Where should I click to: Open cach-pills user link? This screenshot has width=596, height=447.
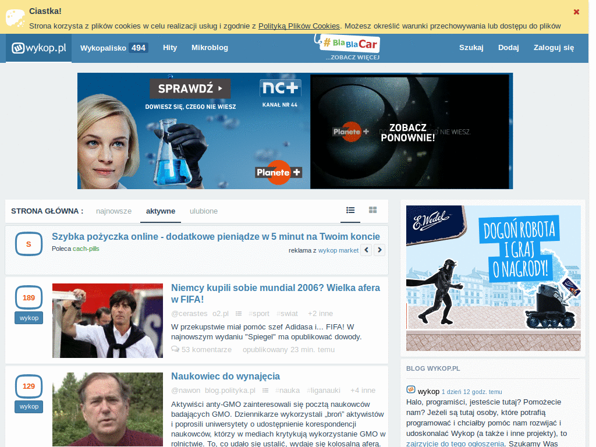click(86, 249)
